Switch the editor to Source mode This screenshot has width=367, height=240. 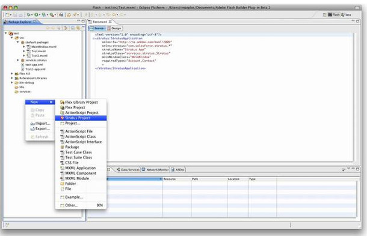click(x=97, y=28)
